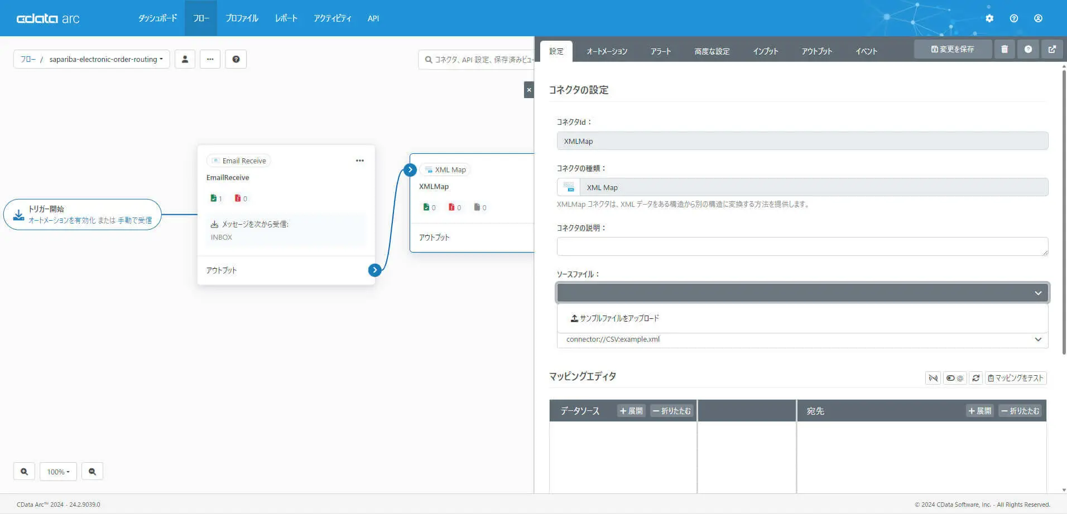
Task: Click the settings panel vertical scrollbar
Action: coord(1064,212)
